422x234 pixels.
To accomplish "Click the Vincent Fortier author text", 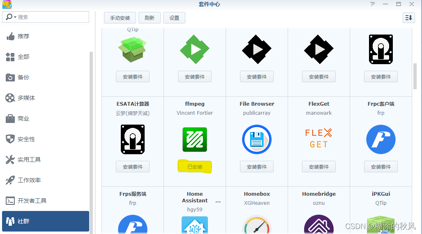I will 195,113.
